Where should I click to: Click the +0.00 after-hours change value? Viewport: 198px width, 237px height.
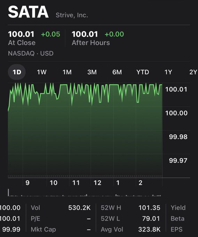114,34
